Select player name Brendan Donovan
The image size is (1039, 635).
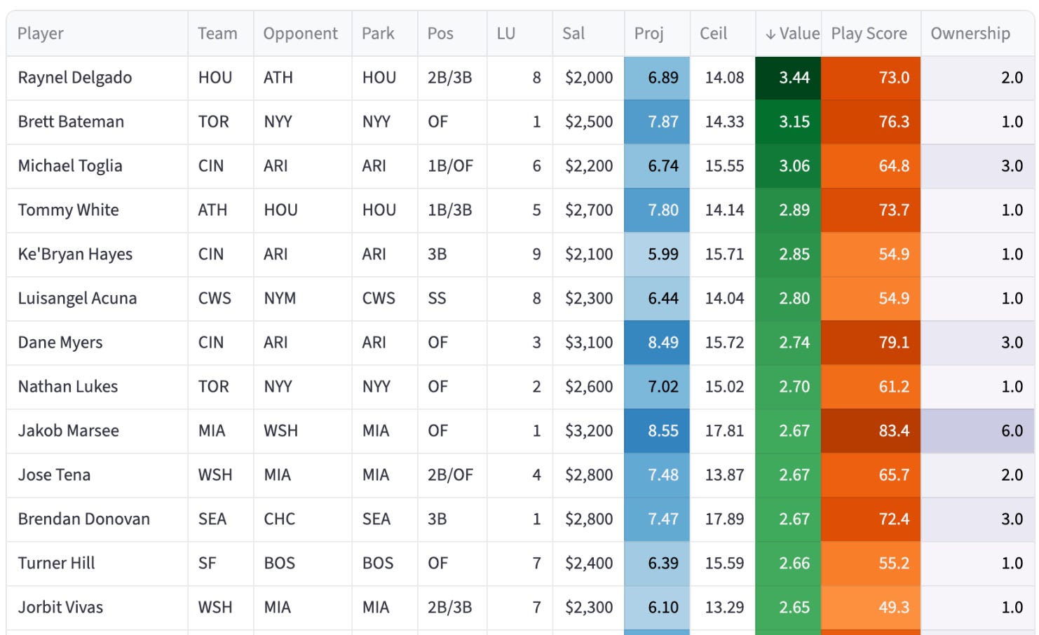coord(83,519)
